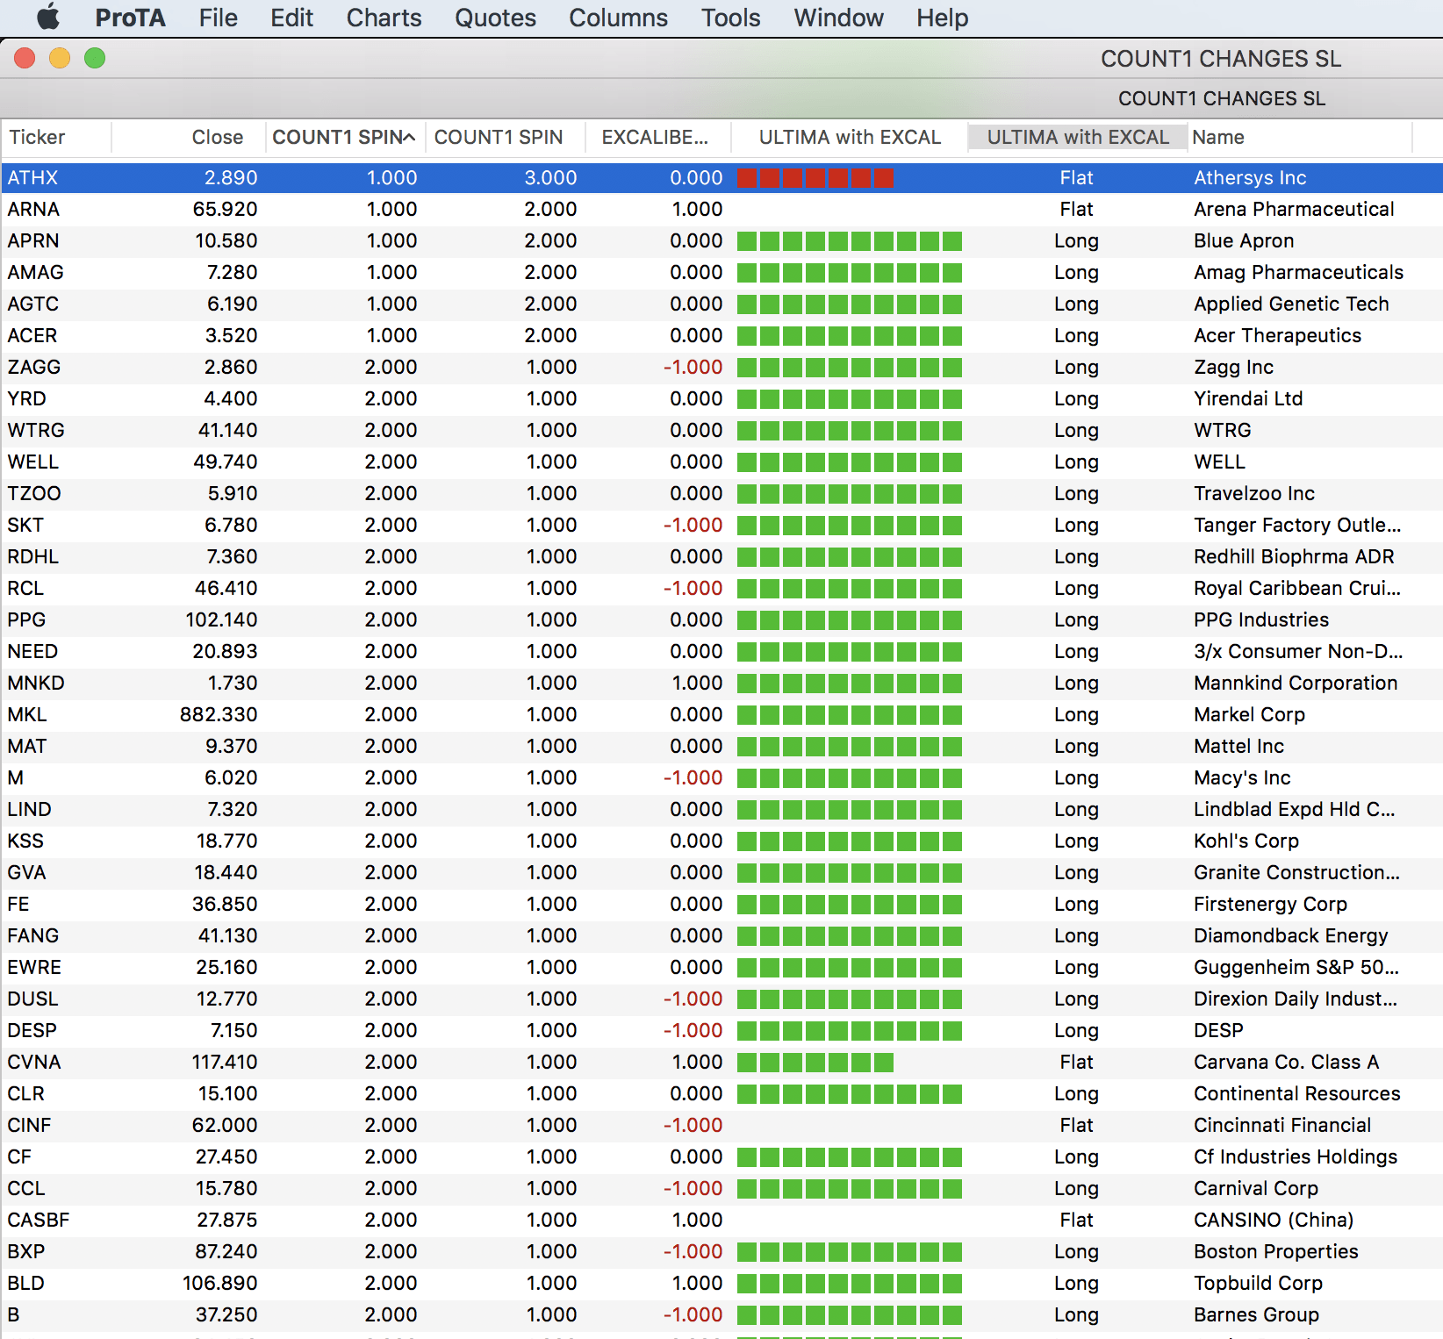Image resolution: width=1443 pixels, height=1339 pixels.
Task: Click the ProTA application menu
Action: coord(130,18)
